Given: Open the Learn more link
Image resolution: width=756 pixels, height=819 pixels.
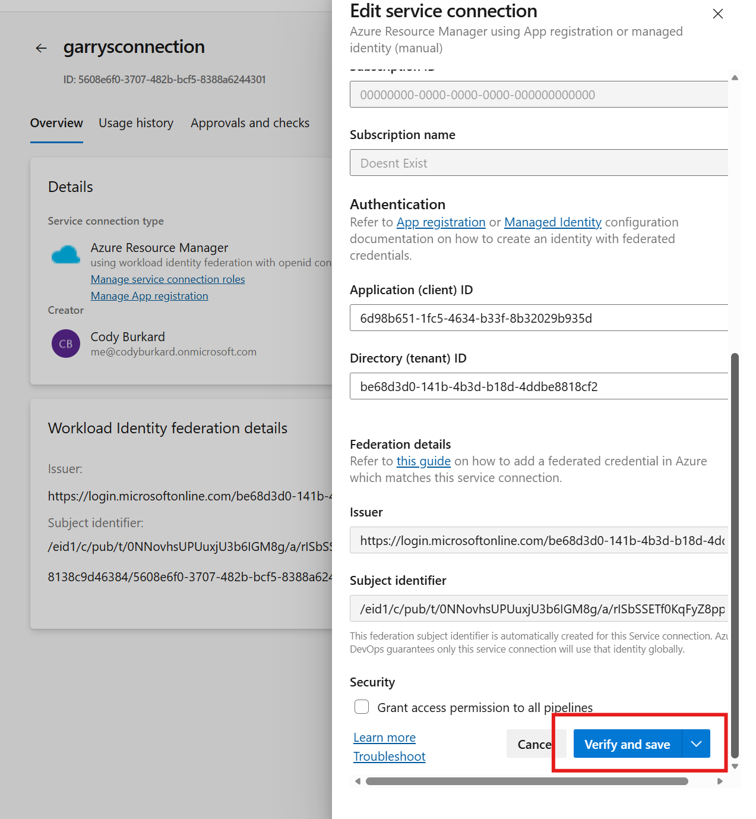Looking at the screenshot, I should tap(384, 738).
